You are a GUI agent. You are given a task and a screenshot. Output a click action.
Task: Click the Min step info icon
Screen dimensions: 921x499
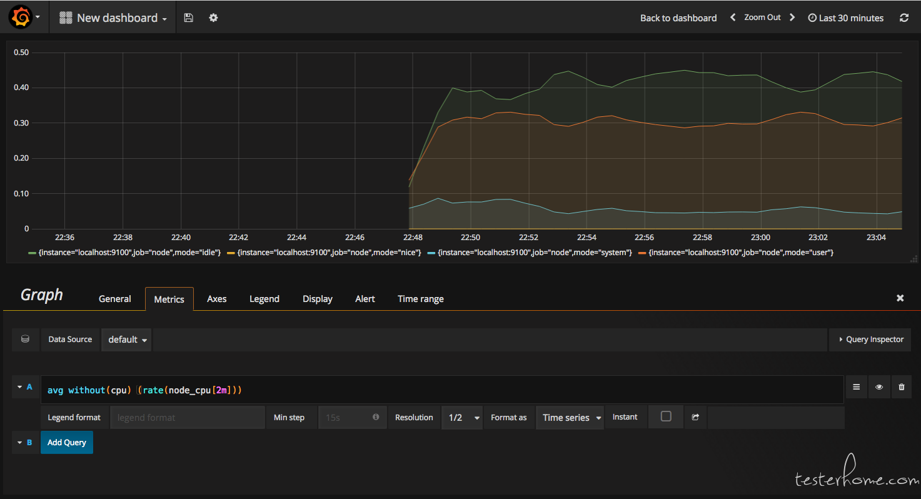click(376, 416)
